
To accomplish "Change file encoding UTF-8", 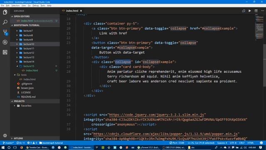I will (x=233, y=143).
